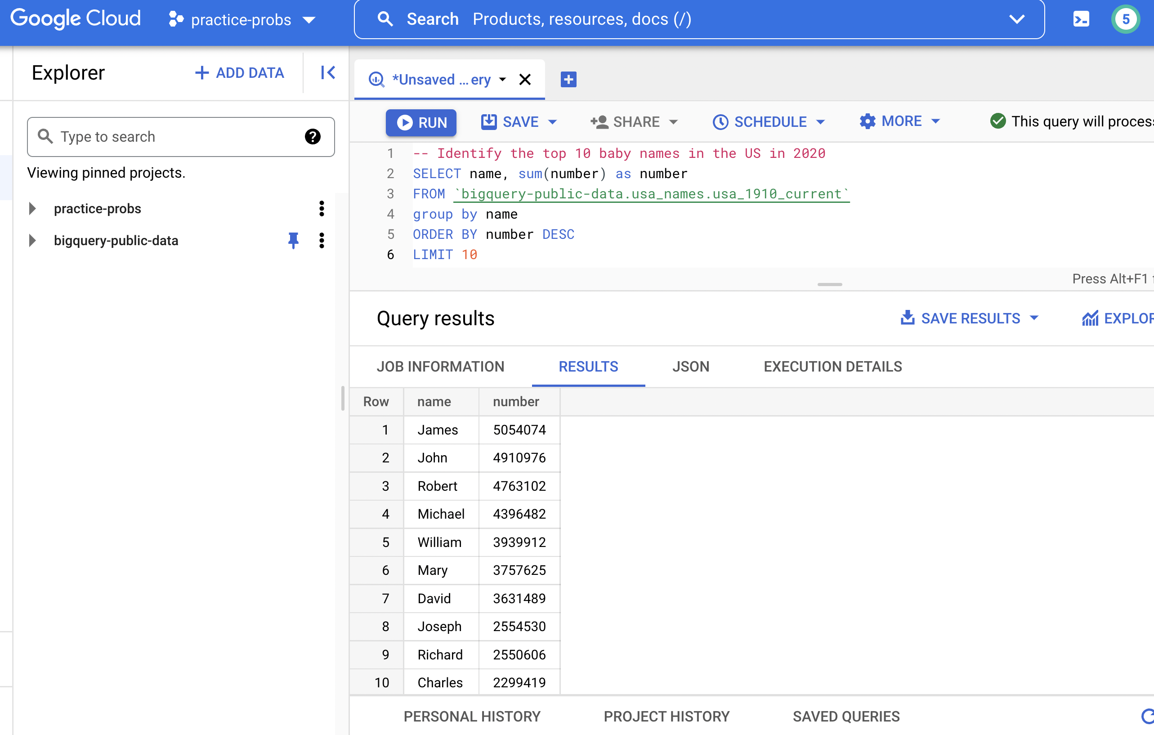Click the number column header
The image size is (1154, 735).
[x=519, y=402]
